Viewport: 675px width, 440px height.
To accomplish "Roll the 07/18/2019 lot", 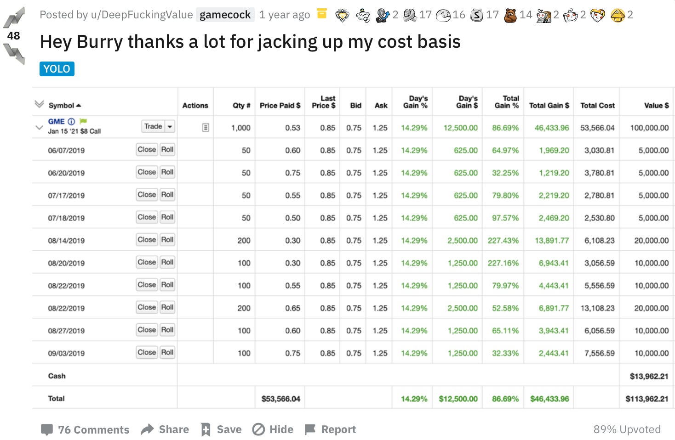I will [167, 217].
